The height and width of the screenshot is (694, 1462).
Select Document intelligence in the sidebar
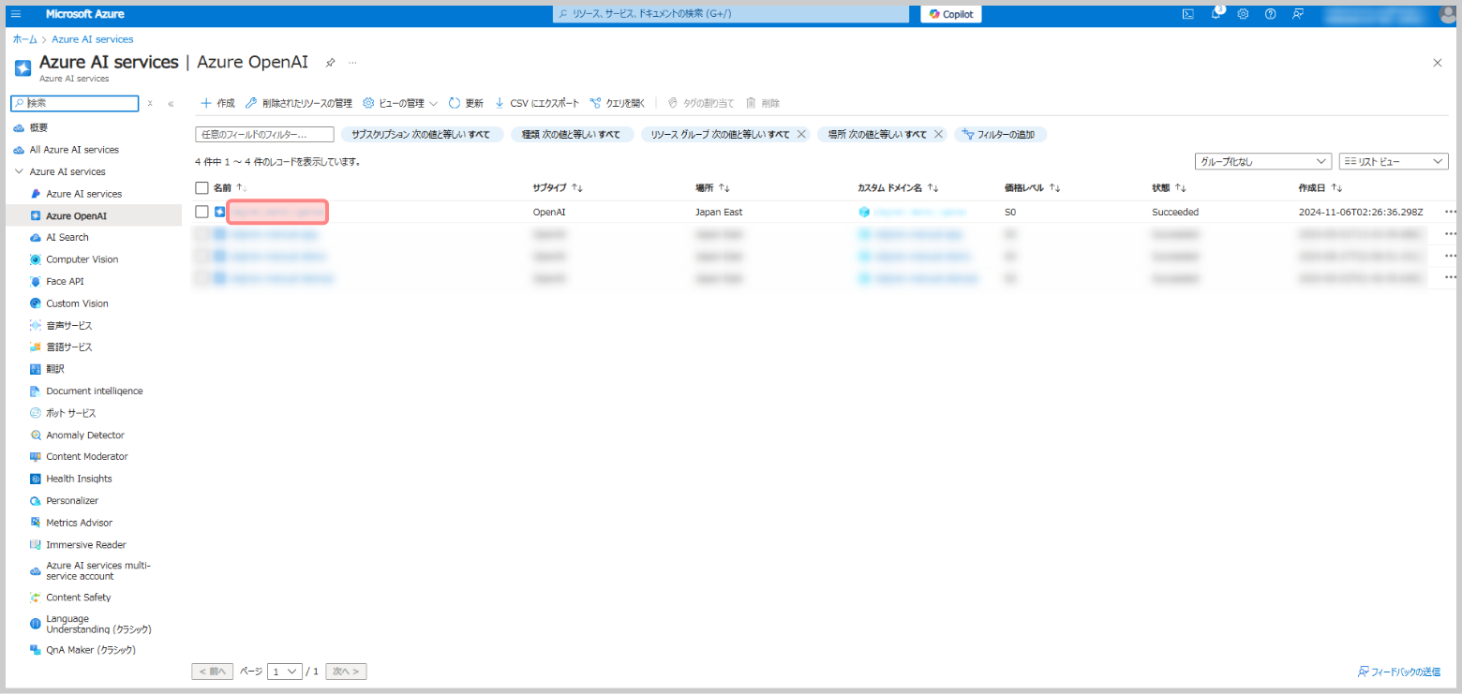tap(94, 391)
